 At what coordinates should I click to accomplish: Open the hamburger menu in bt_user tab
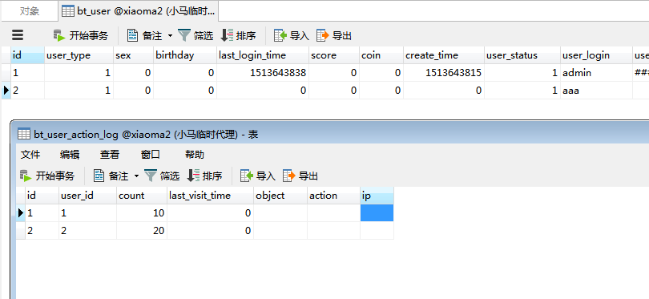coord(18,35)
